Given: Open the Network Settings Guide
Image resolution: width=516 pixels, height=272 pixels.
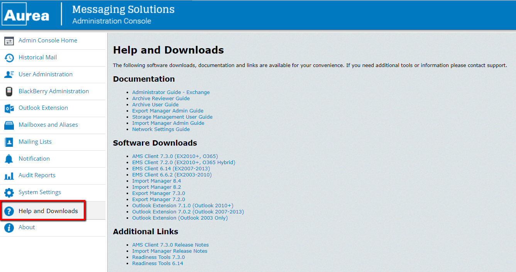Looking at the screenshot, I should pos(161,129).
